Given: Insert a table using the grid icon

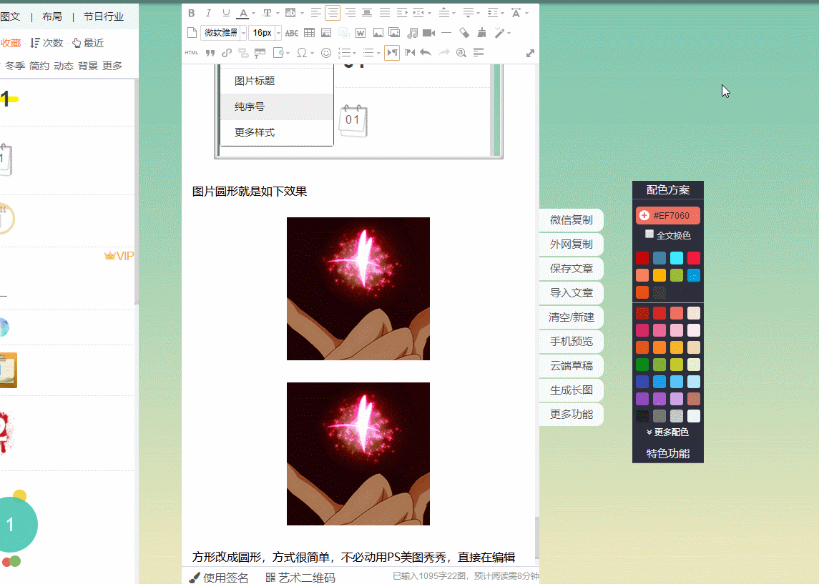Looking at the screenshot, I should [x=309, y=33].
